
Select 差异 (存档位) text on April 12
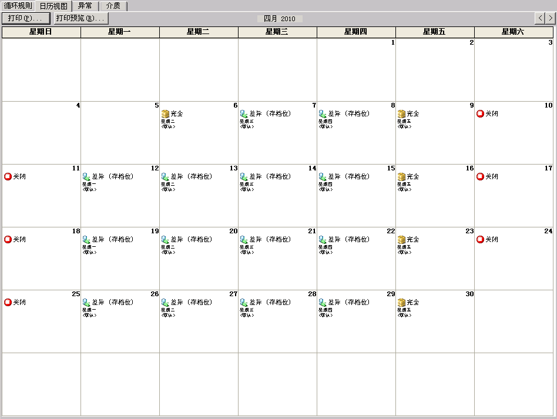tap(113, 177)
